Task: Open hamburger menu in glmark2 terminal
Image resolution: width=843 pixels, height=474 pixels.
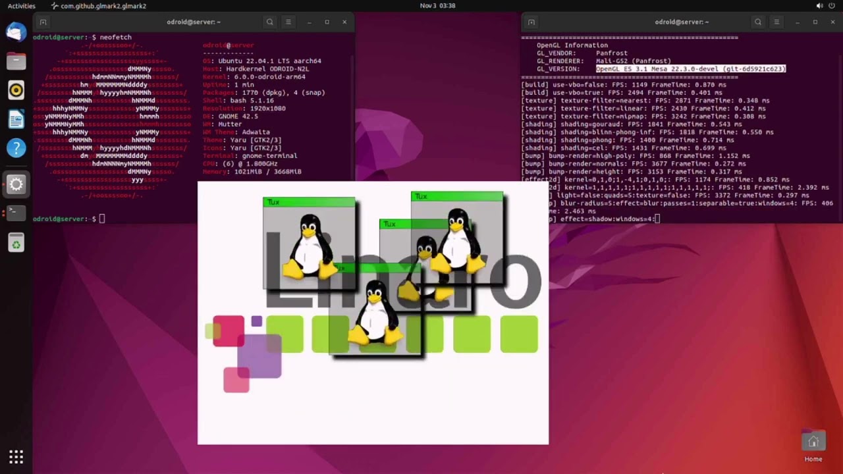Action: (776, 22)
